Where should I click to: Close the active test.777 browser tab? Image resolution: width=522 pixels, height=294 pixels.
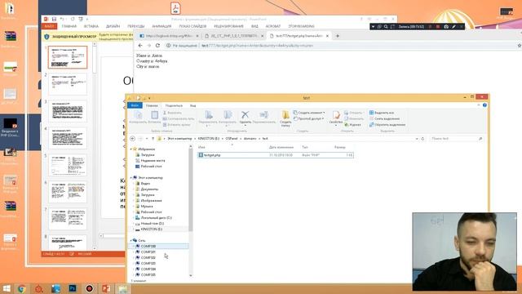click(x=327, y=36)
